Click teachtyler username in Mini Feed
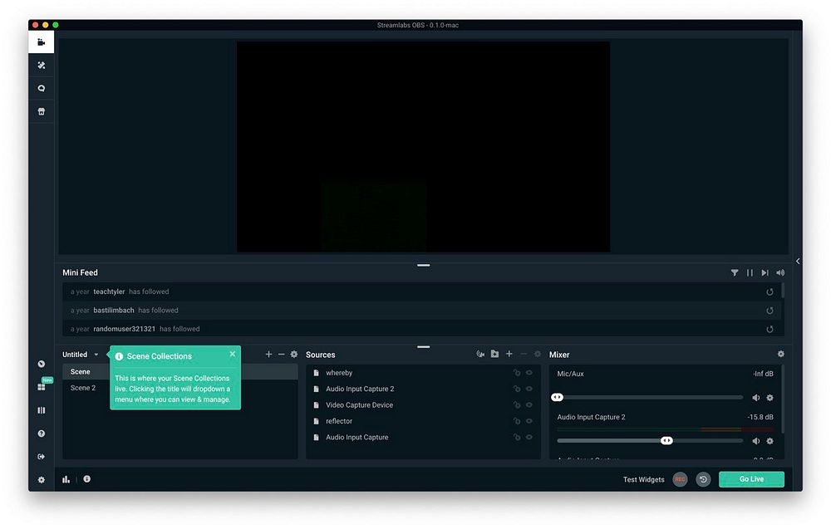This screenshot has width=831, height=529. pos(109,291)
